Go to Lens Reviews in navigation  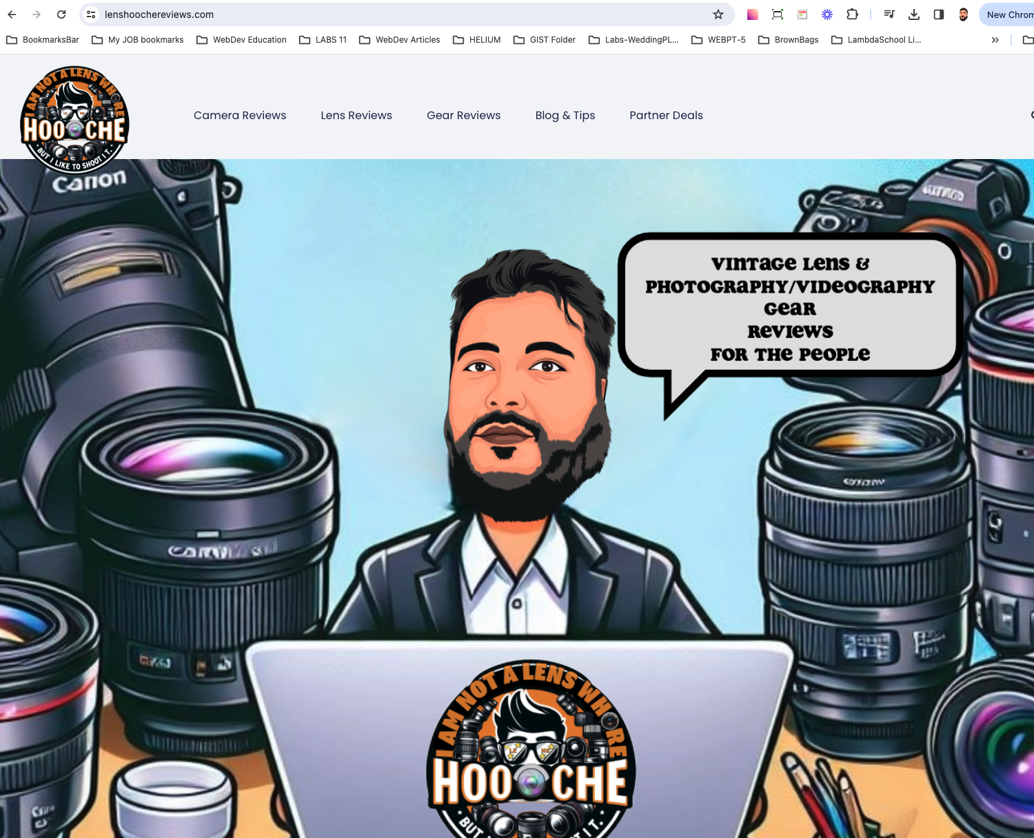click(356, 115)
